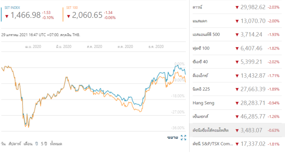Select the orange SET 100 header label

click(72, 8)
